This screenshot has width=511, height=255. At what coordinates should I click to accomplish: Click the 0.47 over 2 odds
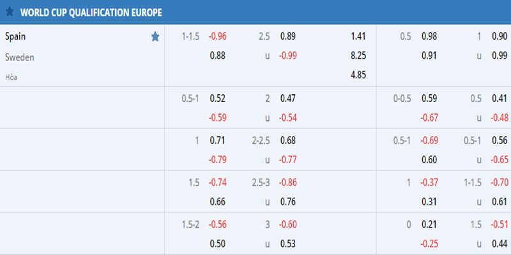(x=288, y=98)
